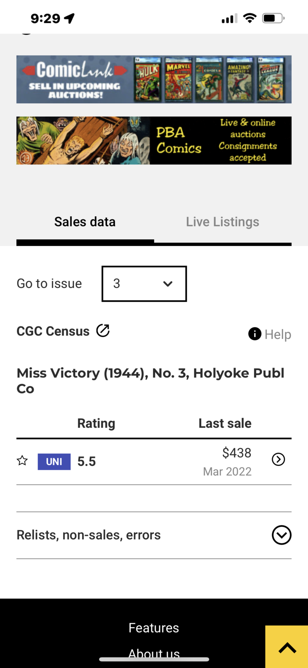
Task: Click chevron inside issue number selector
Action: [168, 284]
